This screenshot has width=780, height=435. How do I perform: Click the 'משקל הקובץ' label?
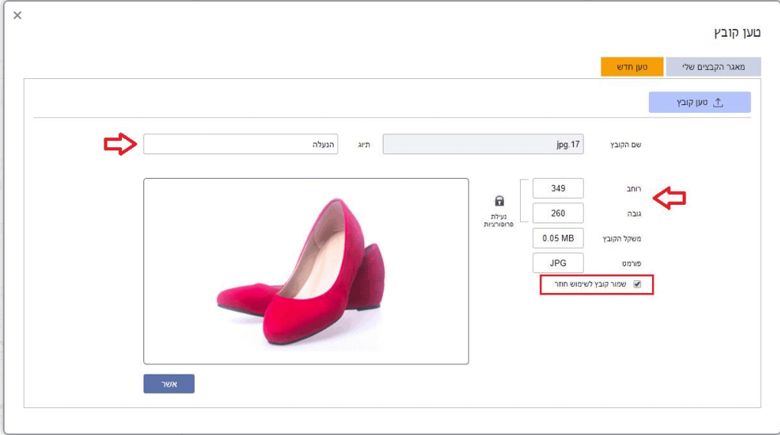(622, 239)
